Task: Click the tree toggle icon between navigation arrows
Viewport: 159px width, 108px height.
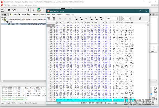Action: (5, 14)
